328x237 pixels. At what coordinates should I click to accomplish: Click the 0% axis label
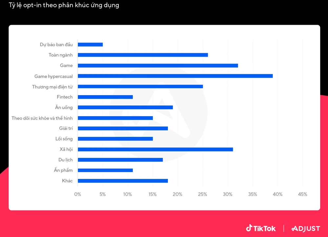click(x=77, y=194)
